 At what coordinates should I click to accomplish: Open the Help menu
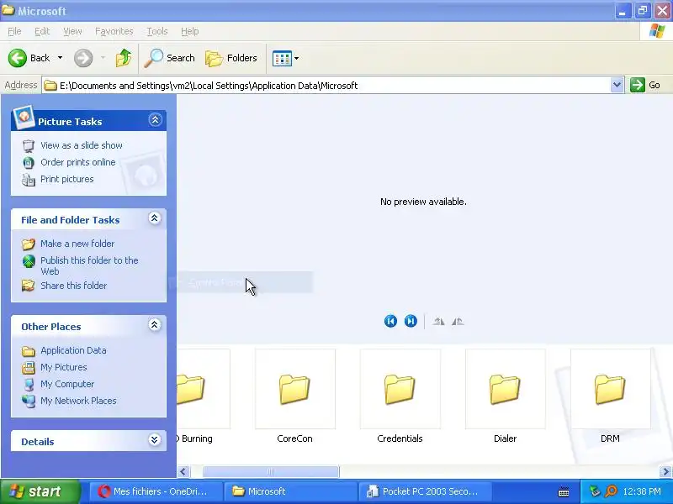click(190, 31)
